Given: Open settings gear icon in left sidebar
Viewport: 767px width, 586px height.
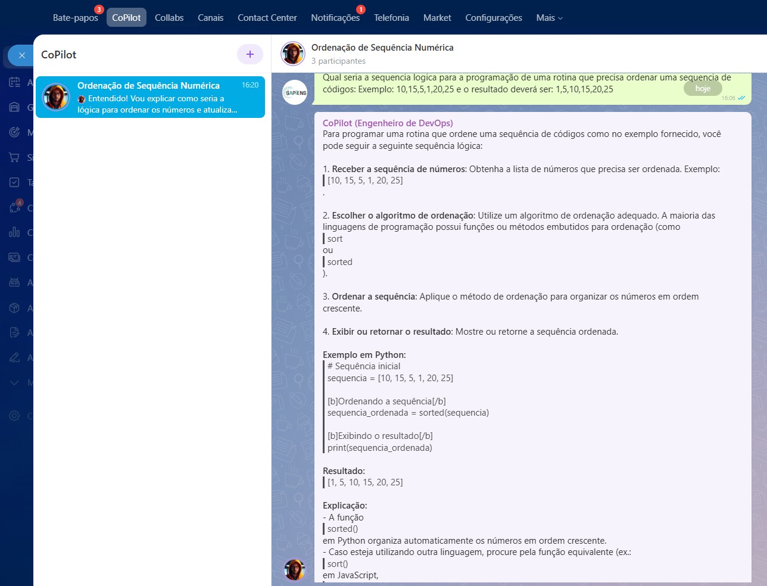Looking at the screenshot, I should tap(14, 416).
